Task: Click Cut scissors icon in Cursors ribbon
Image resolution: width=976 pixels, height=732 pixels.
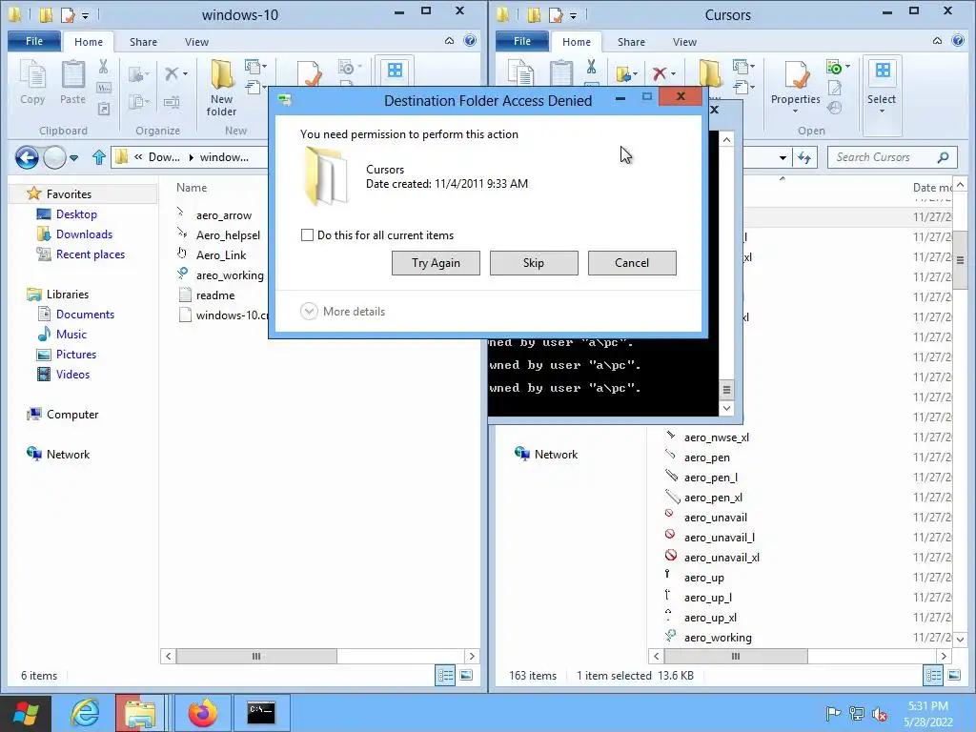Action: (x=591, y=66)
